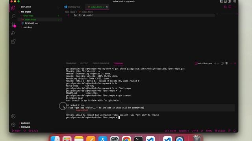Viewport: 252px width, 141px height.
Task: Toggle primary side bar layout icon
Action: [221, 2]
